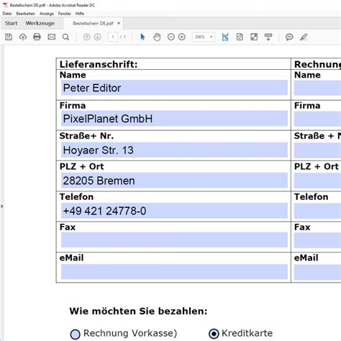341x341 pixels.
Task: Print the document with the printer icon
Action: click(37, 37)
